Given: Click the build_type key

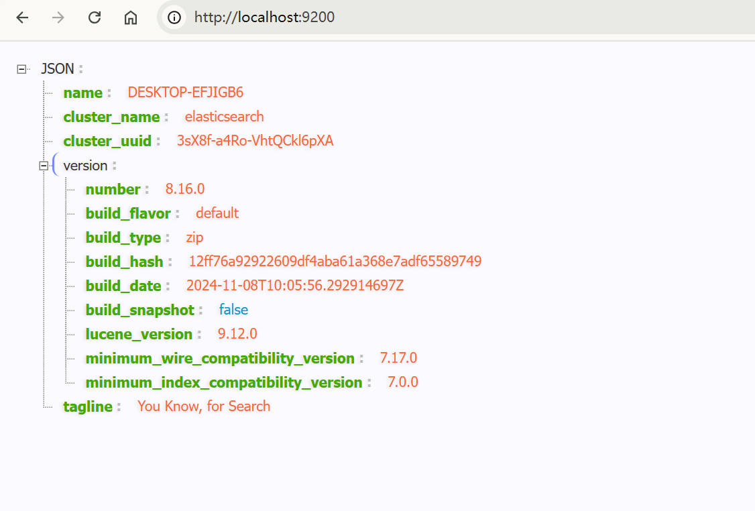Looking at the screenshot, I should coord(123,238).
